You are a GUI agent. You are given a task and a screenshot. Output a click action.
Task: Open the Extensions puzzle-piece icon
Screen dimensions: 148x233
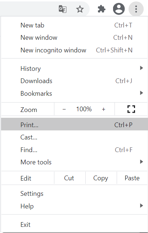(x=102, y=9)
